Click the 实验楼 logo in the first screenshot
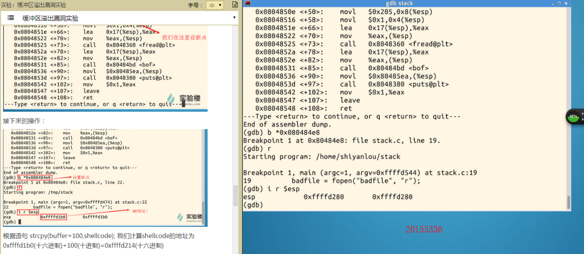This screenshot has height=254, width=584. (184, 99)
